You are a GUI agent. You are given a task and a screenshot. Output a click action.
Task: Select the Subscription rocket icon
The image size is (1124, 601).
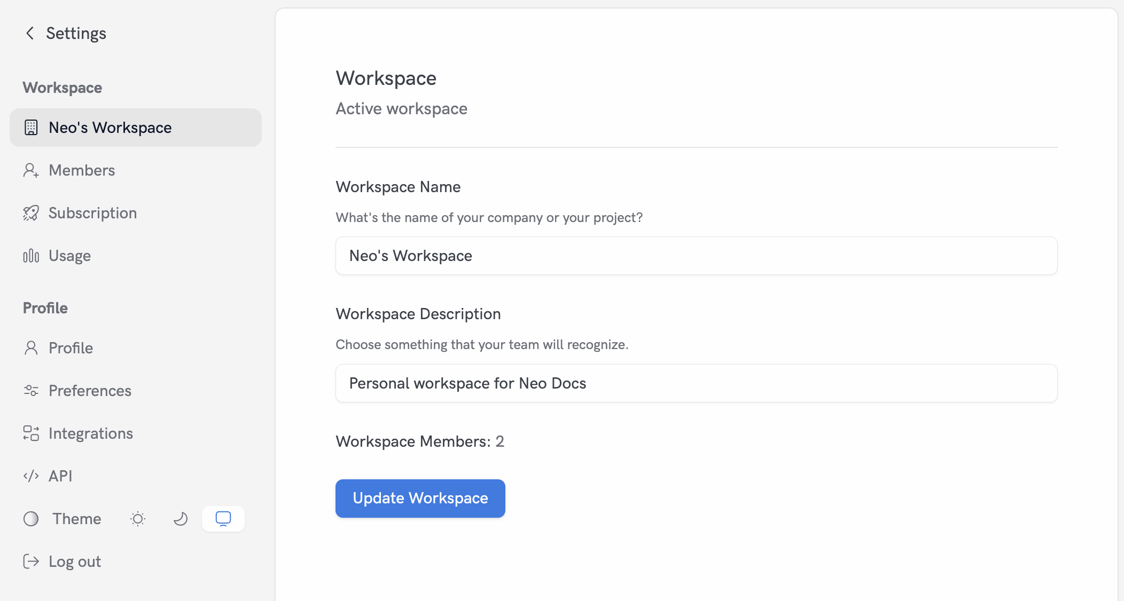pos(31,212)
